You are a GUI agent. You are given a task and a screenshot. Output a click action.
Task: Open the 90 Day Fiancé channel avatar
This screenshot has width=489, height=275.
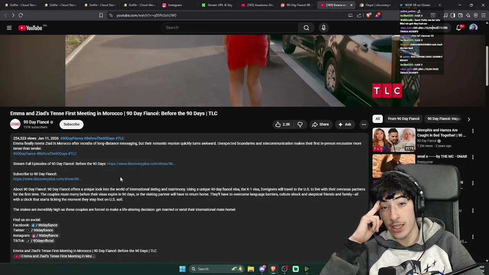coord(15,124)
